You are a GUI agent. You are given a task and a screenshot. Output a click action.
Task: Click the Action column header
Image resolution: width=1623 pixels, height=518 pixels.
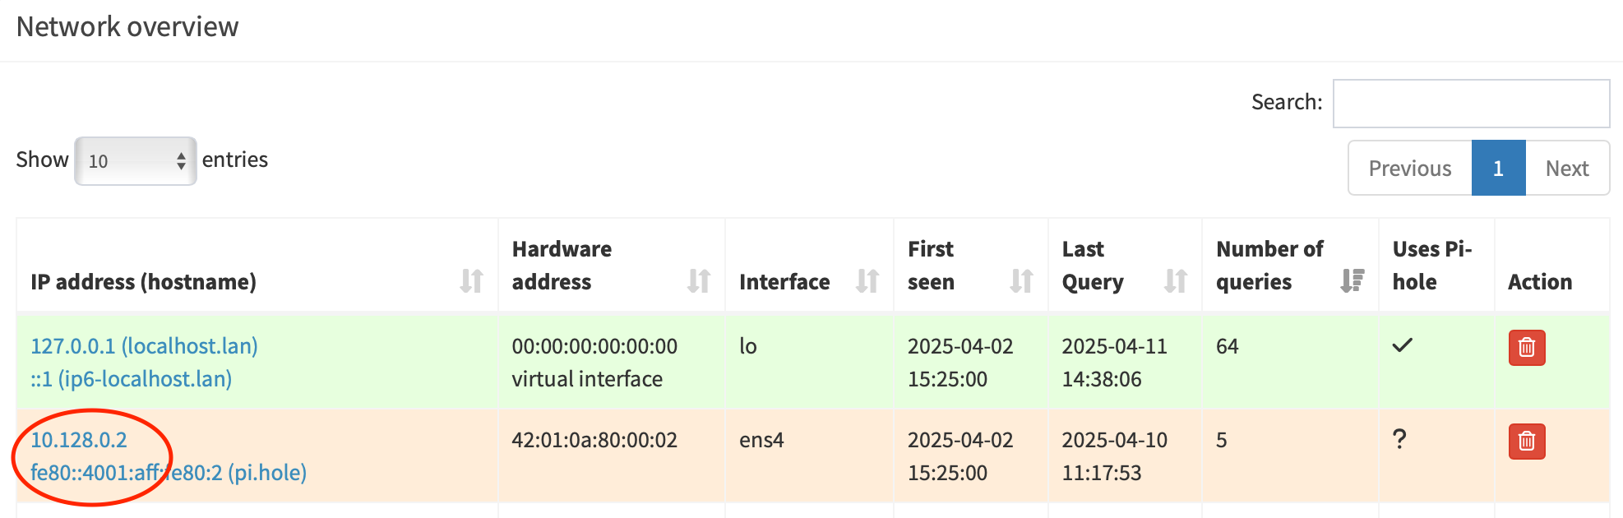(1539, 282)
